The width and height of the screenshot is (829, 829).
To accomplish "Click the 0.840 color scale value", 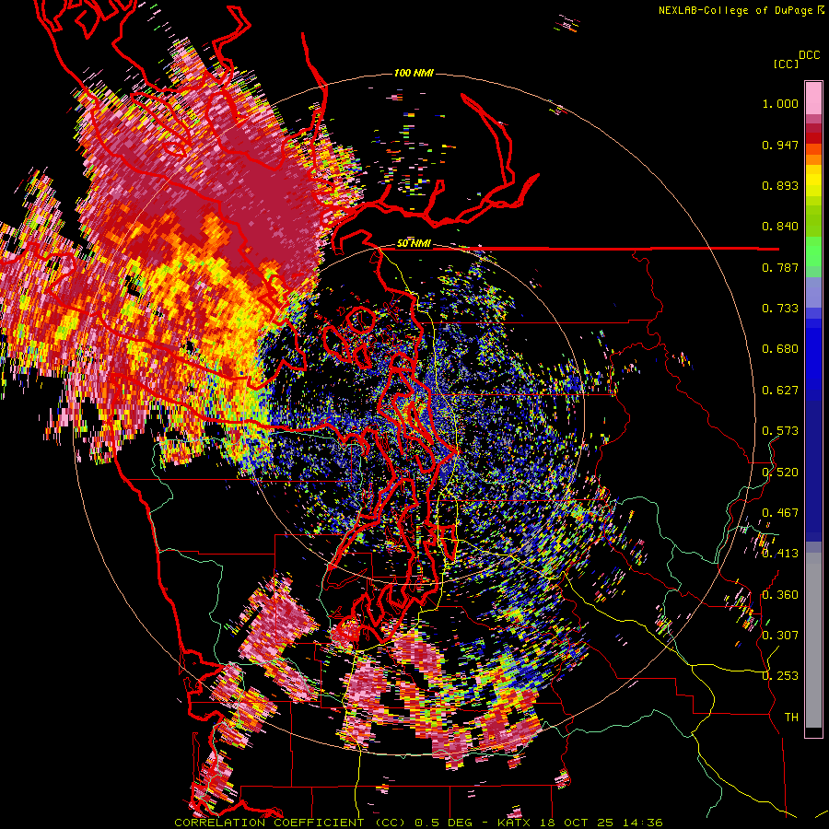I will coord(780,227).
